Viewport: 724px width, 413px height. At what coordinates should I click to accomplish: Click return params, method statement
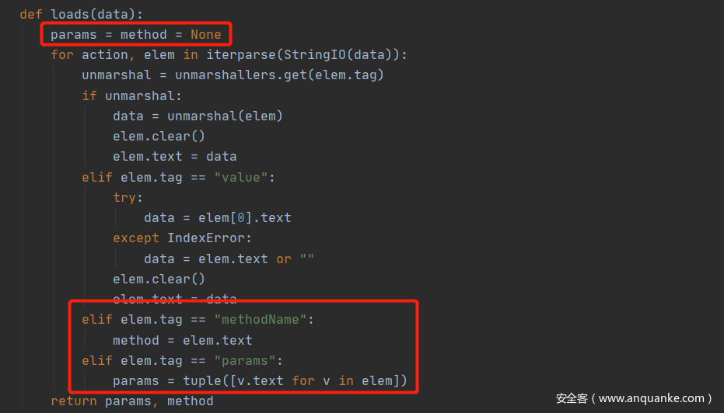coord(132,401)
